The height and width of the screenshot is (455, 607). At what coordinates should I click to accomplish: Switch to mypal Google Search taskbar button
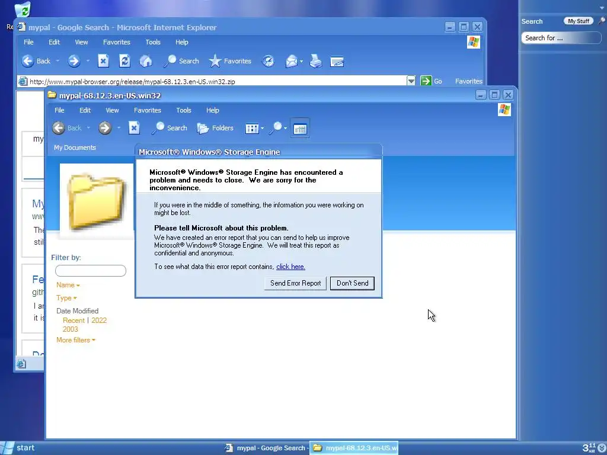click(267, 448)
